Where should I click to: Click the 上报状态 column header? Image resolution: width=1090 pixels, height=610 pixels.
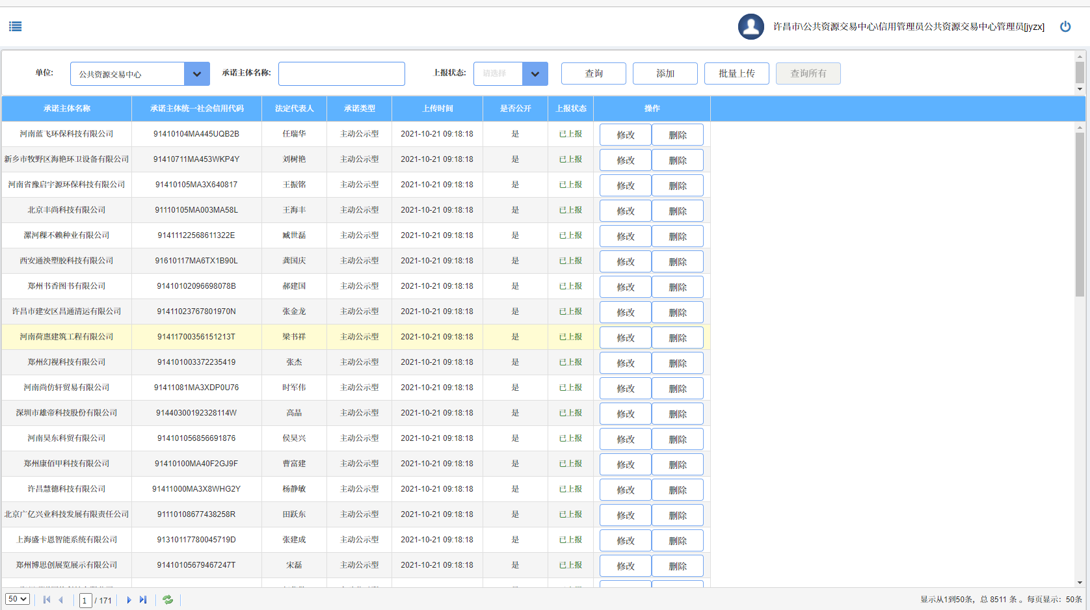(570, 109)
